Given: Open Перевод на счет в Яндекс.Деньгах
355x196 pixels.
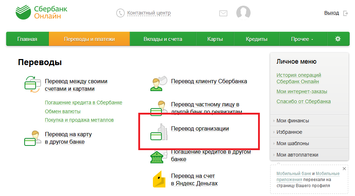Looking at the screenshot, I should tap(194, 180).
